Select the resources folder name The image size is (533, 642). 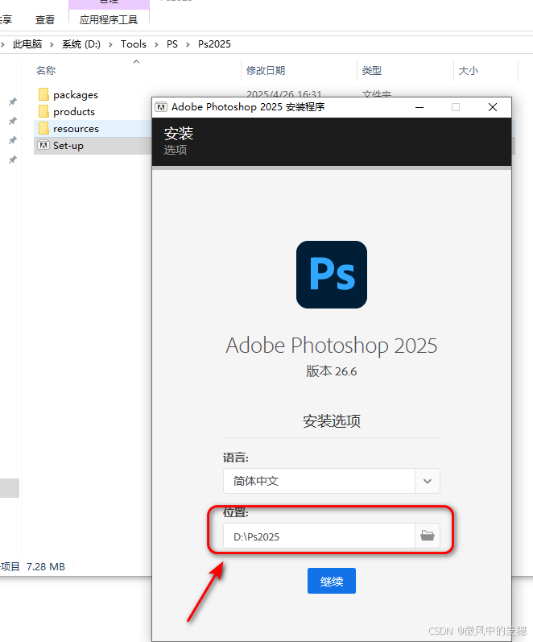(x=76, y=129)
